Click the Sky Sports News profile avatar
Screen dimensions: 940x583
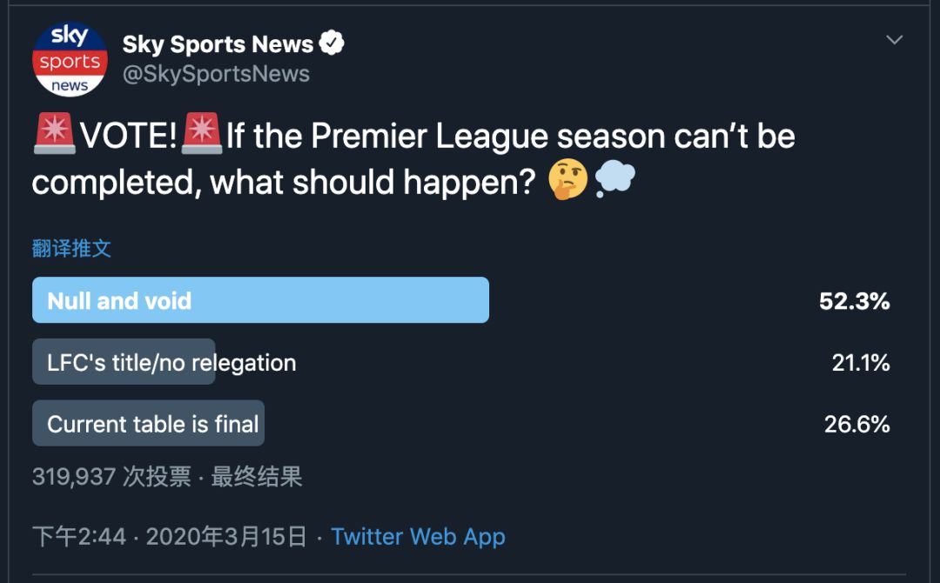coord(70,59)
